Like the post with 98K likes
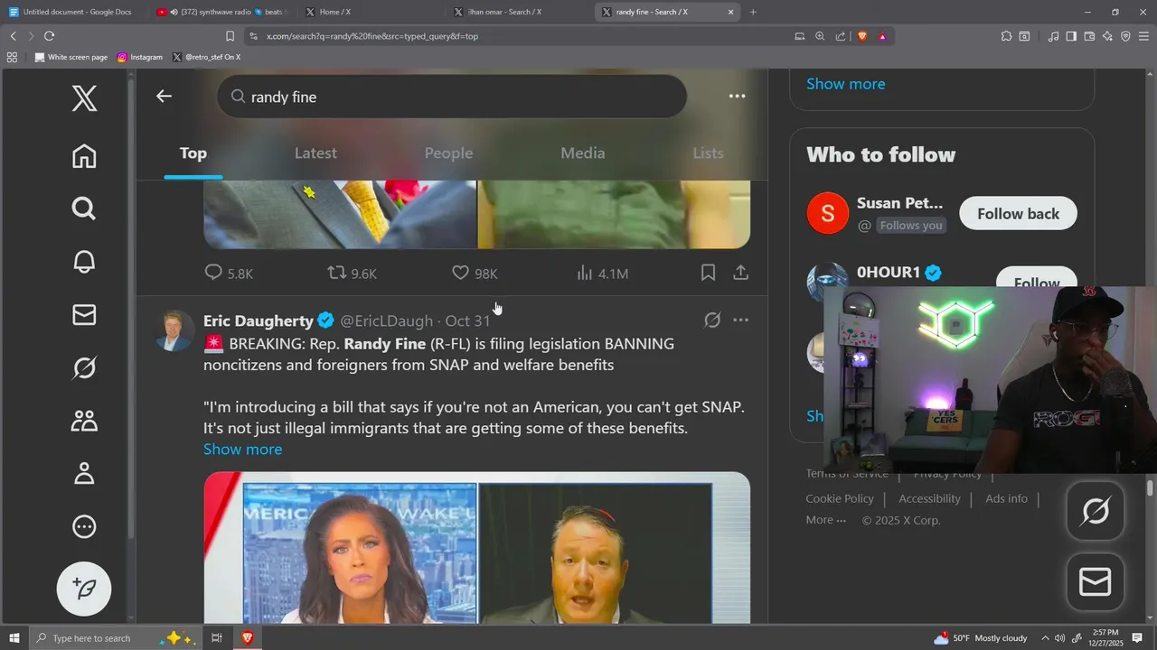 click(x=475, y=273)
